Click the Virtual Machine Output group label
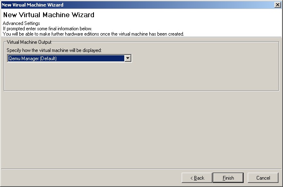 29,42
